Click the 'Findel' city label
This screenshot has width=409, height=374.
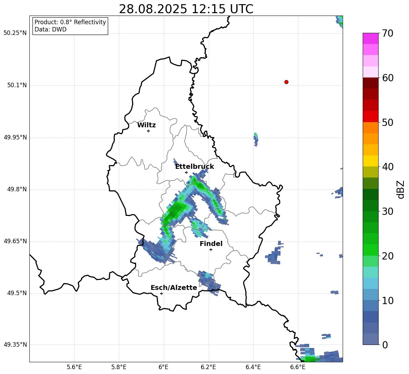point(211,244)
